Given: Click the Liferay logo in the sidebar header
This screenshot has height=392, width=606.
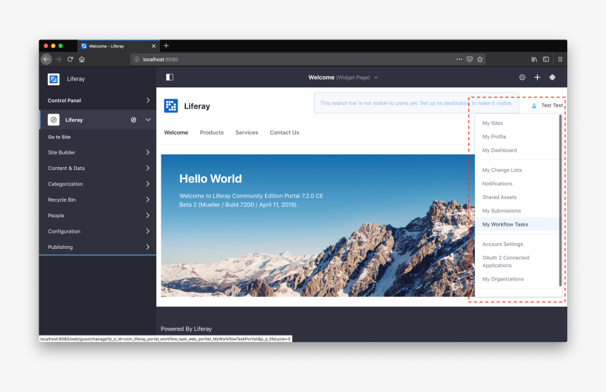Looking at the screenshot, I should [x=54, y=79].
